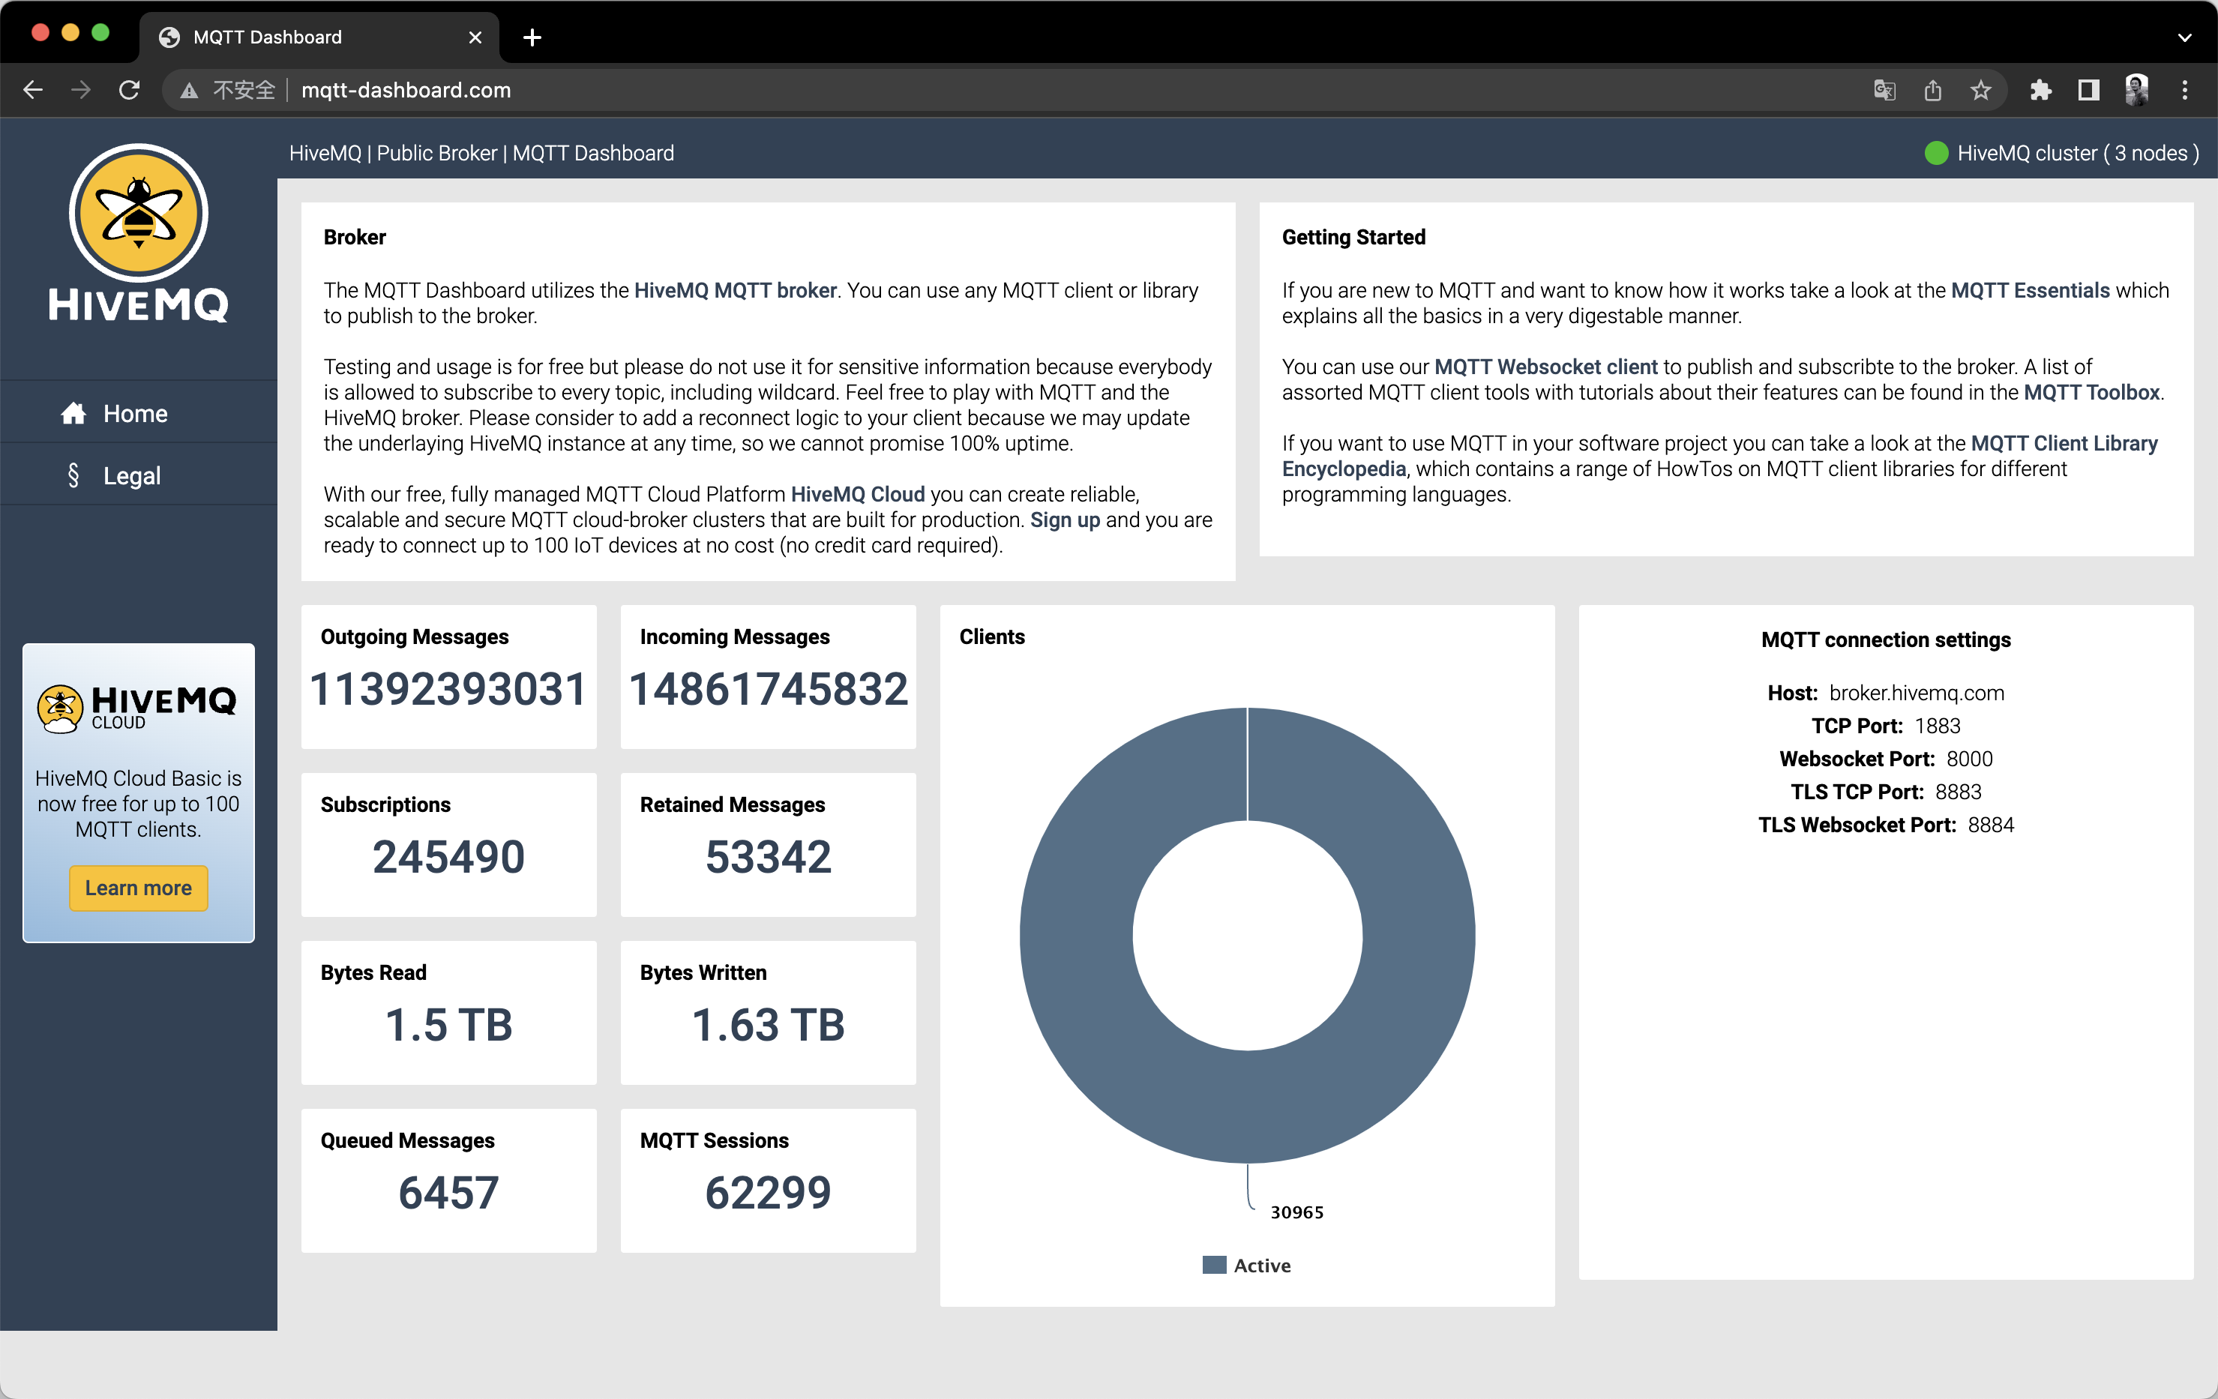Click the Bytes Written value 1.63 TB
The image size is (2218, 1399).
768,1024
